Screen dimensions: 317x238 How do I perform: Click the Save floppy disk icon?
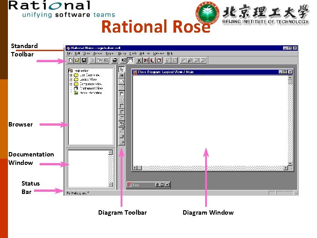pos(84,60)
